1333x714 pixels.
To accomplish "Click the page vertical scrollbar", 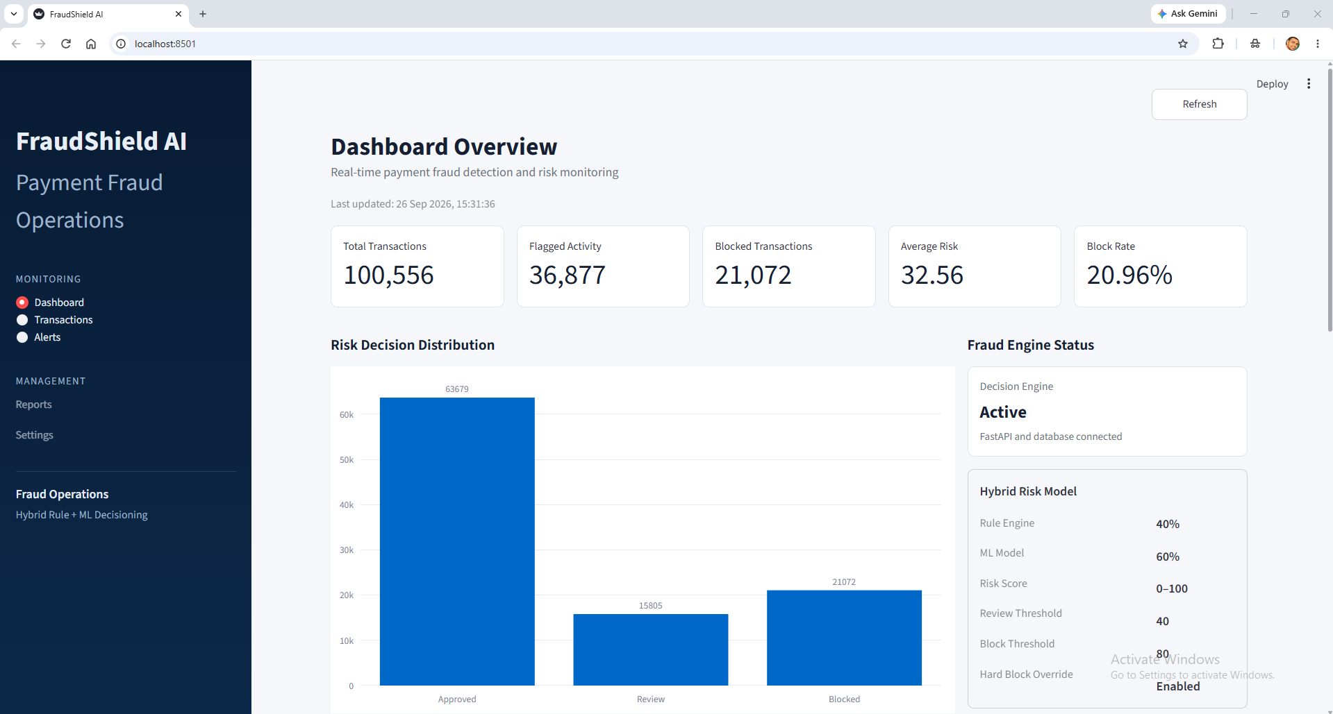I will [1329, 201].
